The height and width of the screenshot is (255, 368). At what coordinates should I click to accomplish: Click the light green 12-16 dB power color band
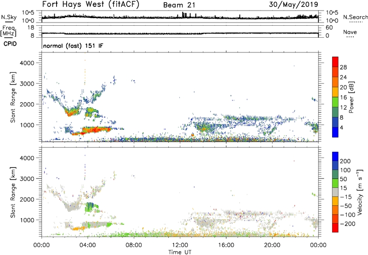[335, 102]
